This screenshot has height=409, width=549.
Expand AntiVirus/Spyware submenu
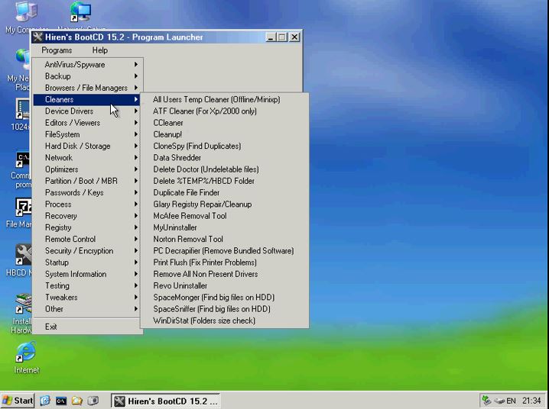[x=87, y=64]
